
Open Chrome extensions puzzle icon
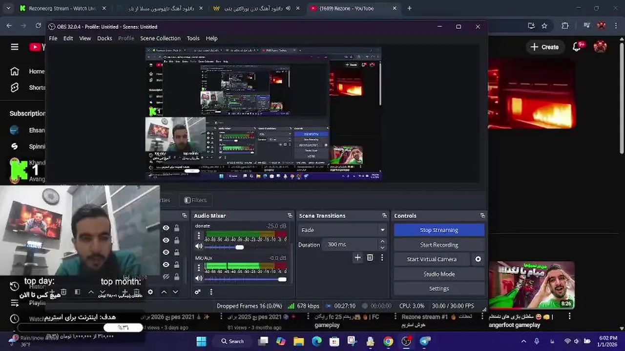click(x=565, y=26)
